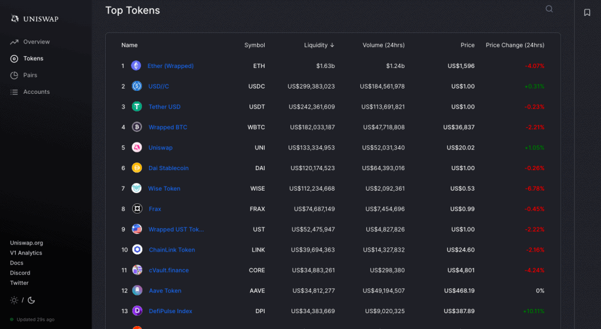The height and width of the screenshot is (329, 601).
Task: Click the Ether (Wrapped) token logo
Action: pos(136,66)
